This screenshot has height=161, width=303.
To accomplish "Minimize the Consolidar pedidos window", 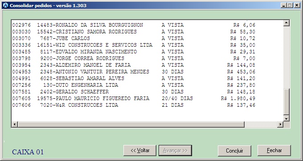I will tap(283, 5).
